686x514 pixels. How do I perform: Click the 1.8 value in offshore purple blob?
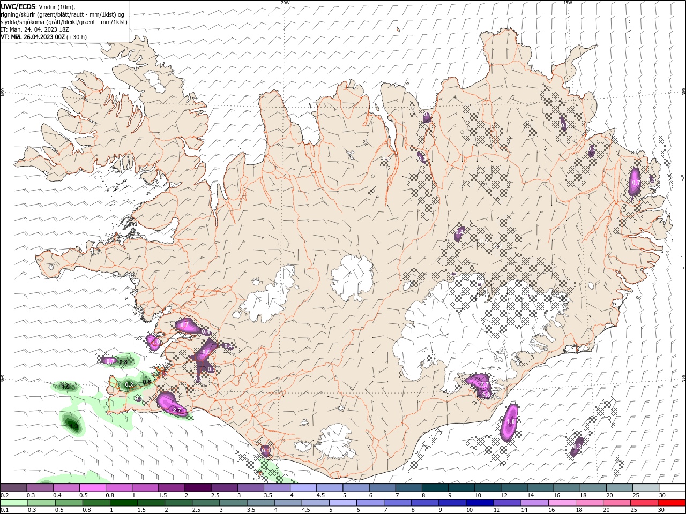[x=511, y=422]
